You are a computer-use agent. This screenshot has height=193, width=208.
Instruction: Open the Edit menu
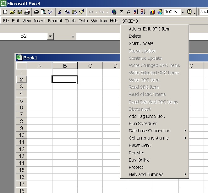(x=16, y=21)
